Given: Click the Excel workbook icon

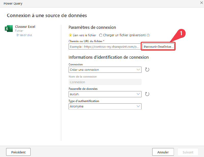Looking at the screenshot, I should 9,28.
